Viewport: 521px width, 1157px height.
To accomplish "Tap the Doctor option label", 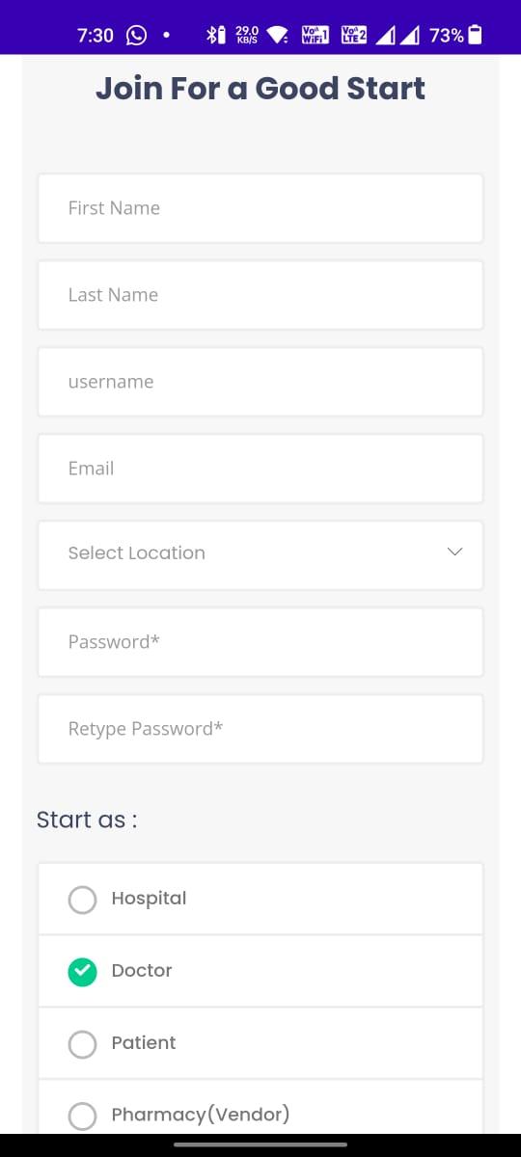I will pyautogui.click(x=142, y=971).
